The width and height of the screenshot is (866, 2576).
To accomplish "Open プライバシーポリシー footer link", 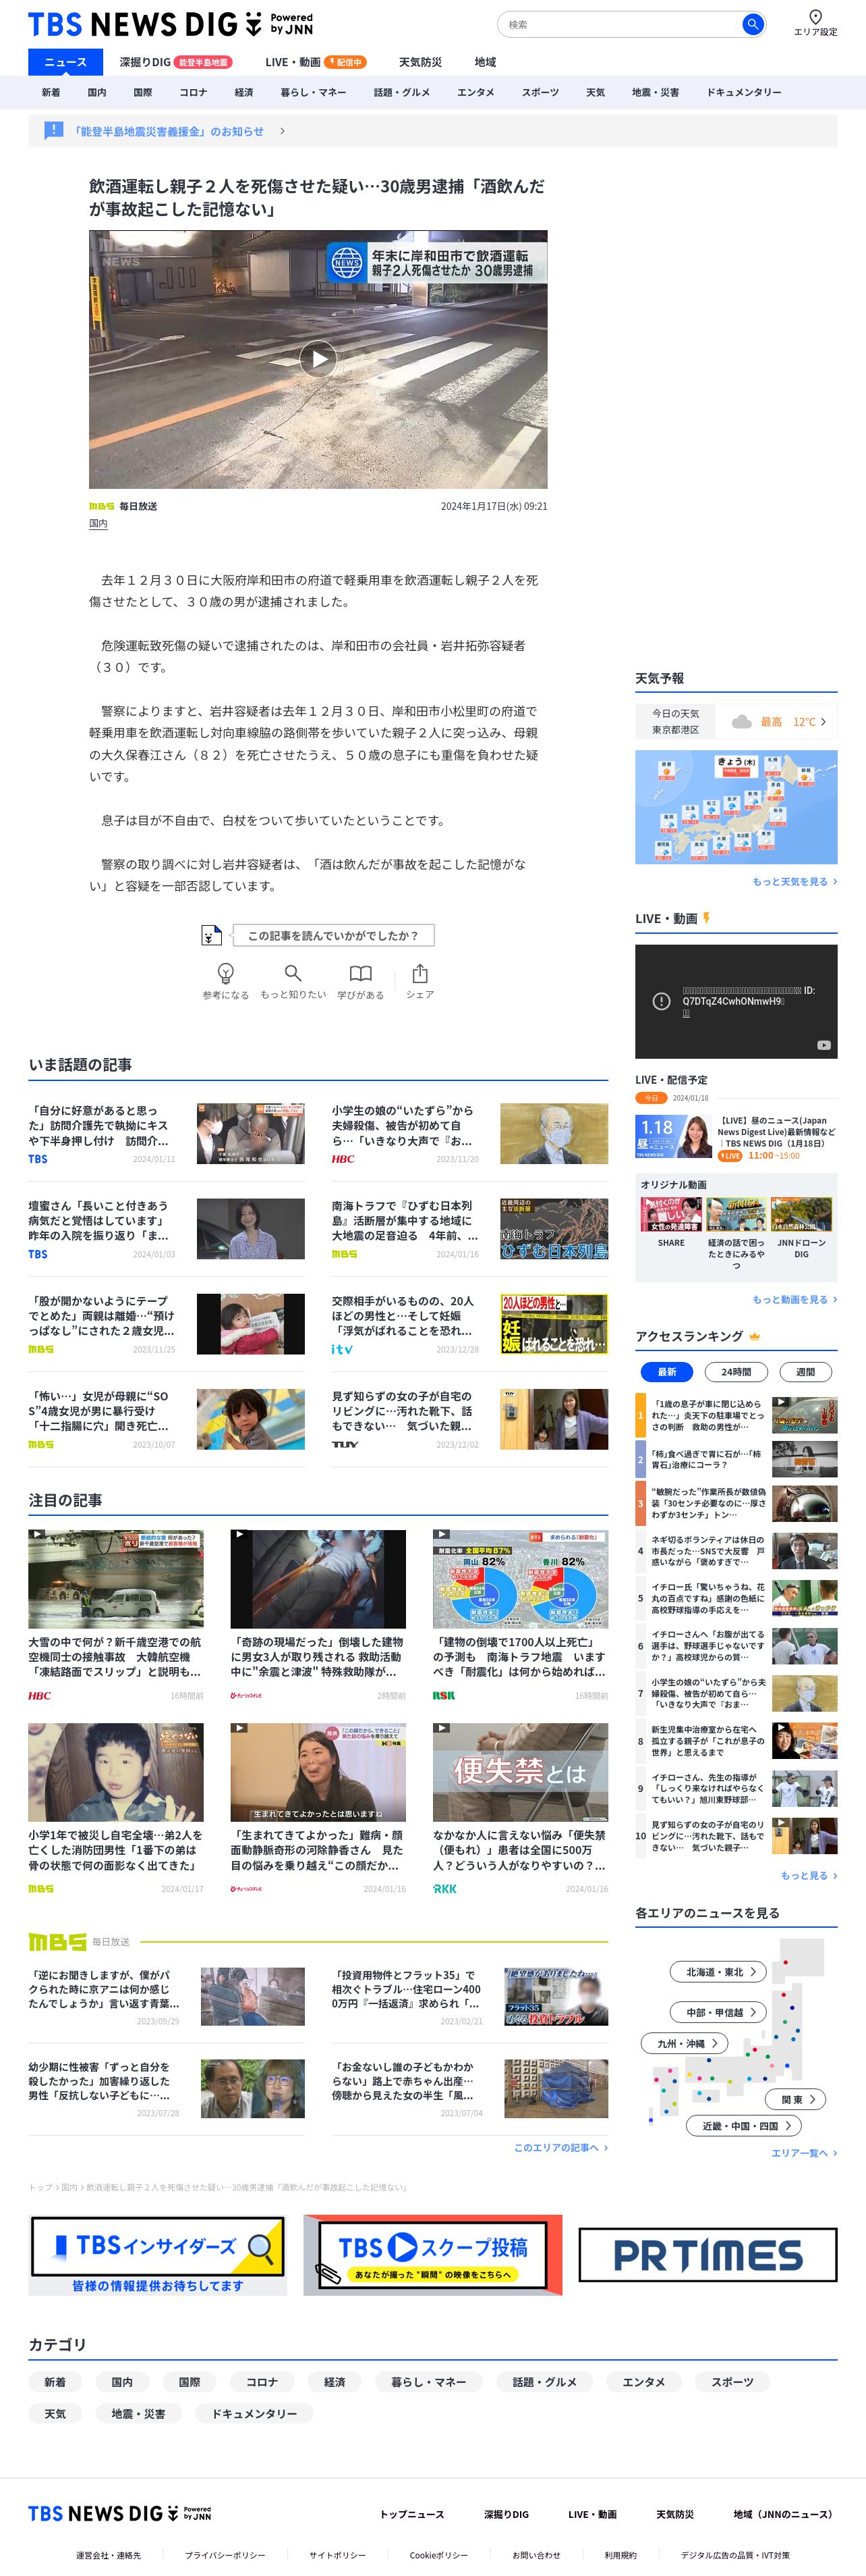I will 225,2555.
